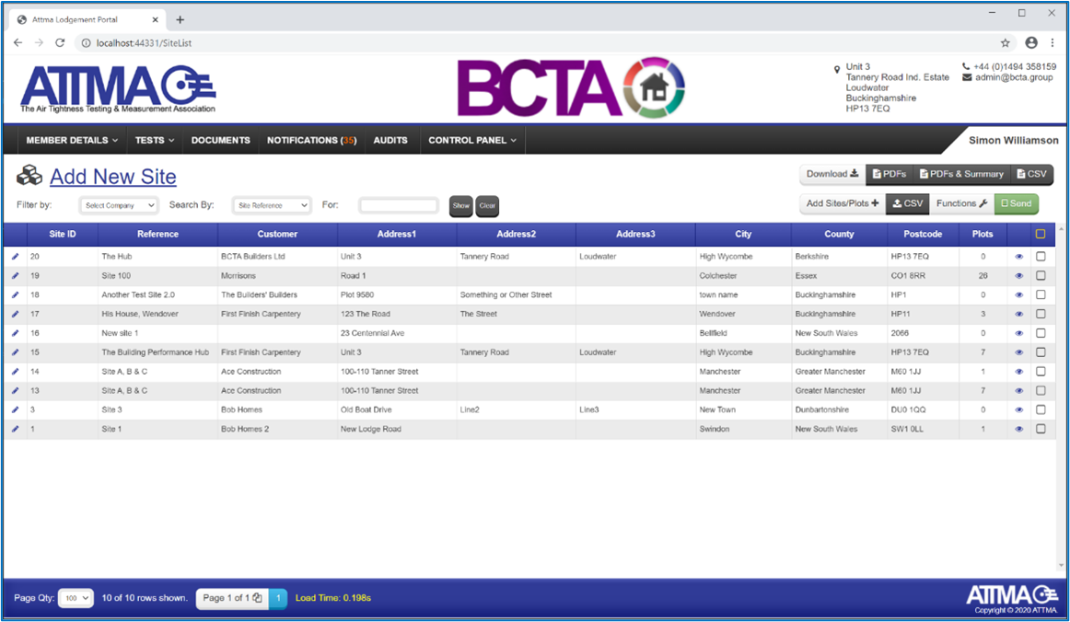Image resolution: width=1070 pixels, height=622 pixels.
Task: Change the Page Qty dropdown value
Action: [76, 597]
